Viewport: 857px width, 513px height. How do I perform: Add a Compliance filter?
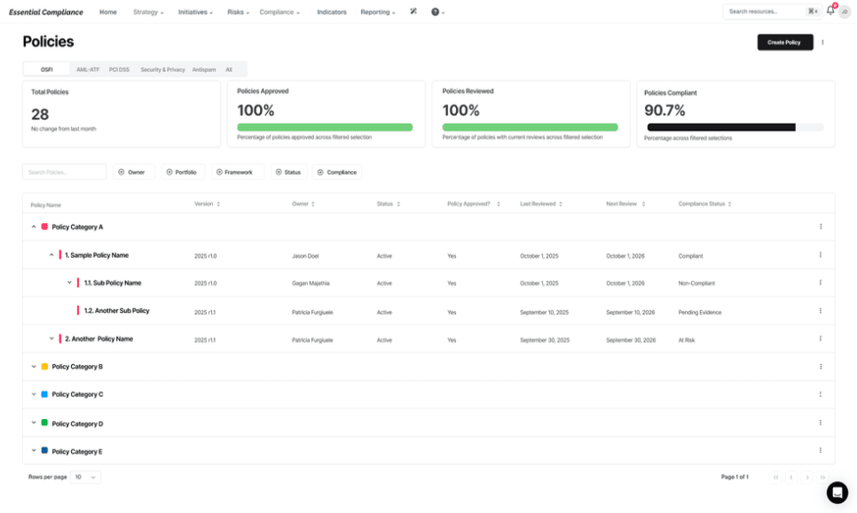coord(338,172)
